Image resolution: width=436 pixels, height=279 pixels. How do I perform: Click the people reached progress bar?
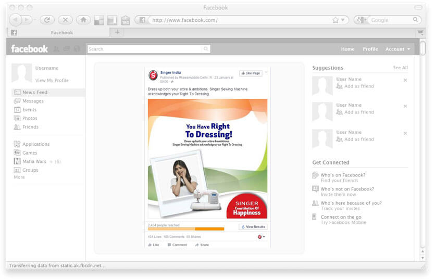point(186,229)
